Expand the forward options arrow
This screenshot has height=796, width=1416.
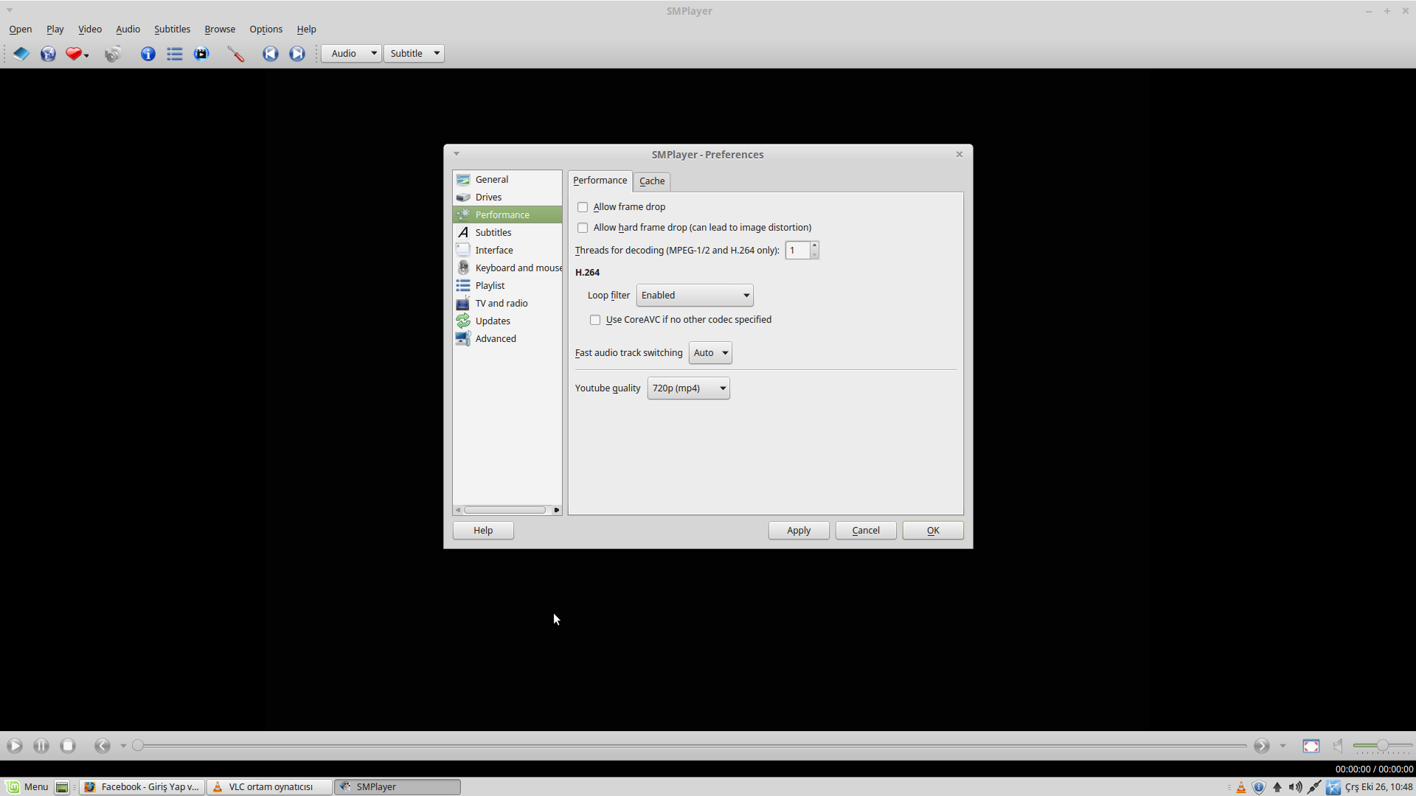click(x=1283, y=746)
